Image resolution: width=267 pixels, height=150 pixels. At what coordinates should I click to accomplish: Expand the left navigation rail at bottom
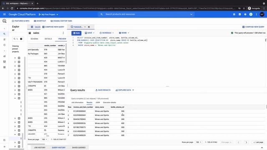5,146
